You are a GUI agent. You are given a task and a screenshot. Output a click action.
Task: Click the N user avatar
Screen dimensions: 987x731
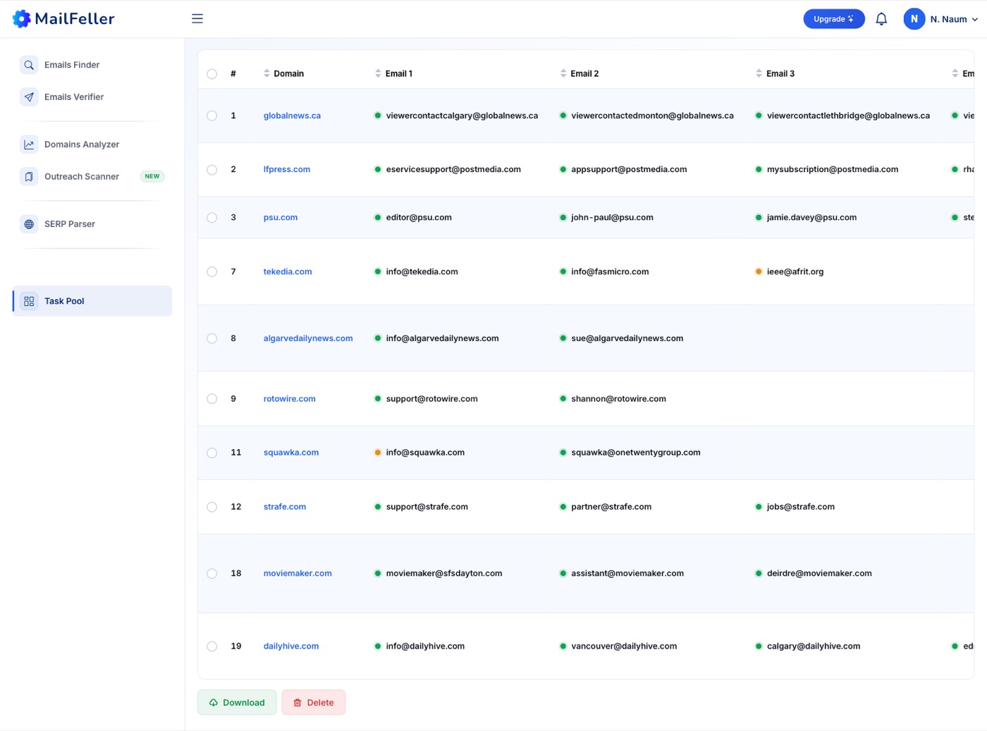914,19
